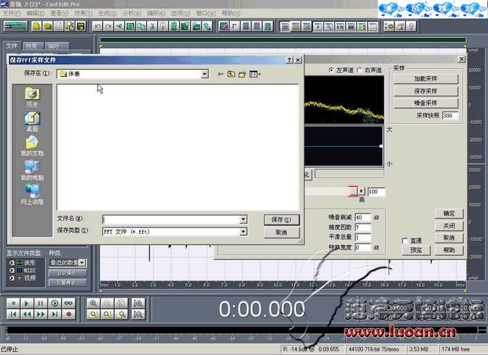Screen dimensions: 488x355
Task: Expand the 文件名 filename dropdown arrow
Action: [243, 219]
